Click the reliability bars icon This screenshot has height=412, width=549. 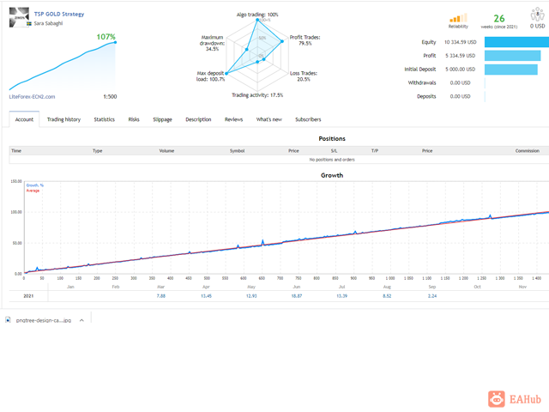(458, 18)
